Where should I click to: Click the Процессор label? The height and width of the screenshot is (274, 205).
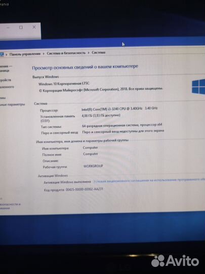point(49,111)
